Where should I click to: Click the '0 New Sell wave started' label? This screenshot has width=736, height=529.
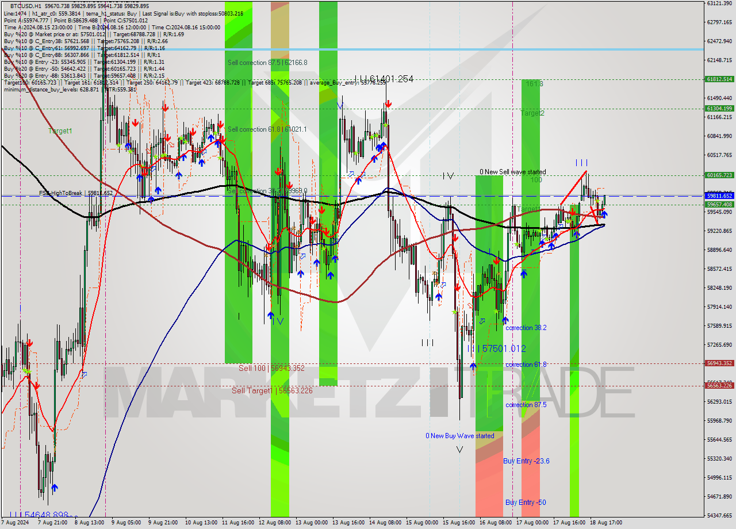point(513,172)
